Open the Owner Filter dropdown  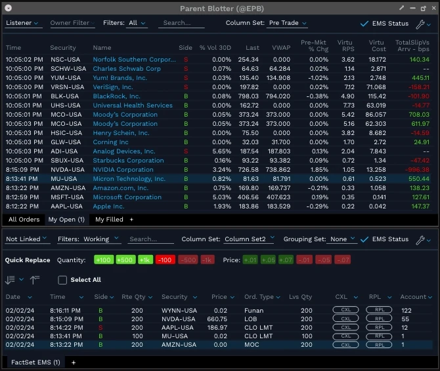pos(72,23)
